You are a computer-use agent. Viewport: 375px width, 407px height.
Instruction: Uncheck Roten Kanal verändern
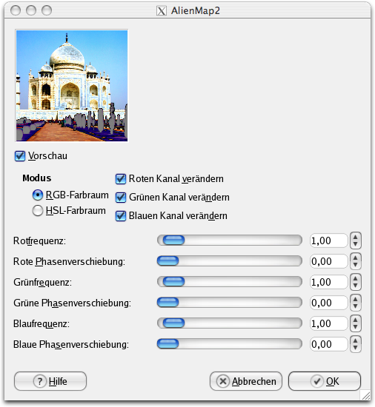[x=121, y=179]
